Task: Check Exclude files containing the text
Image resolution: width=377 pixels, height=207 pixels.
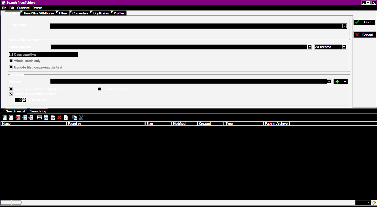Action: click(x=11, y=67)
